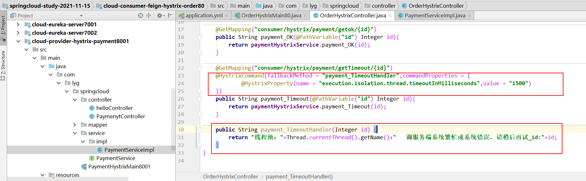
Task: Click OrderHystrixController in bottom breadcrumb
Action: click(x=230, y=176)
